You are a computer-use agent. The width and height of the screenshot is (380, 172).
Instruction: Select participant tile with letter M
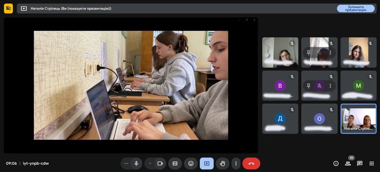[x=359, y=86]
